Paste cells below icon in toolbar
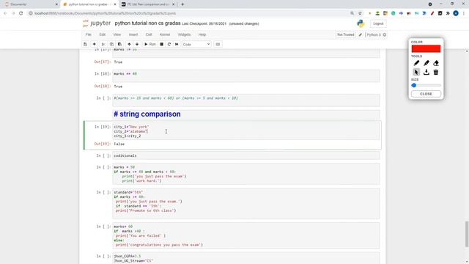This screenshot has height=264, width=469. pyautogui.click(x=119, y=44)
